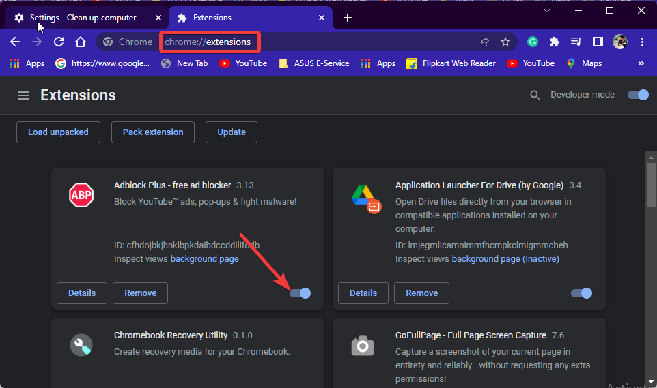This screenshot has height=388, width=657.
Task: Open the profile avatar
Action: pos(619,42)
